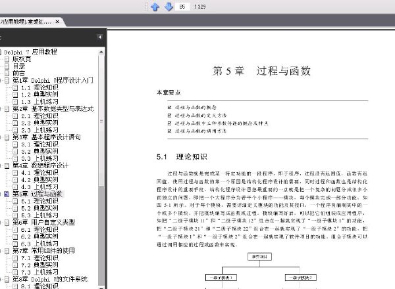
Task: Open bookmark '第2章 基本数据类型与表达式'
Action: coord(53,109)
